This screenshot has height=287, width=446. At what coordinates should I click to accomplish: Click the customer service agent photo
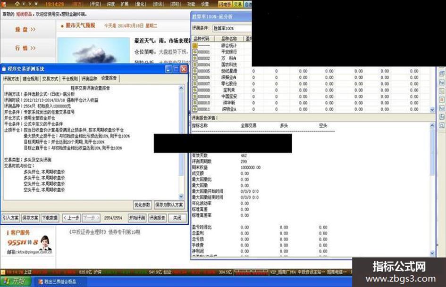[45, 243]
